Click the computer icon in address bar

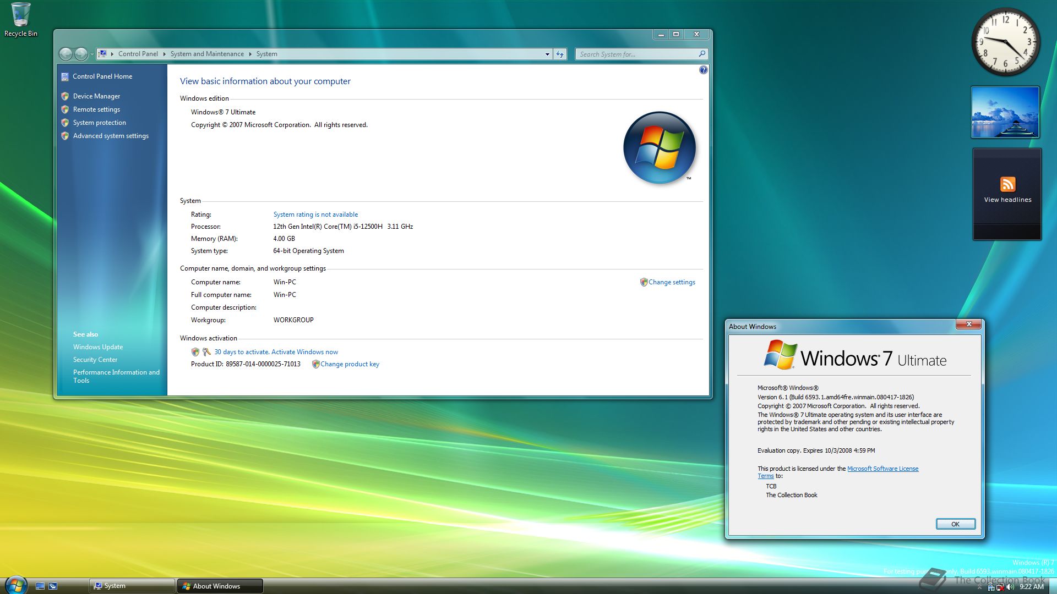[x=102, y=54]
